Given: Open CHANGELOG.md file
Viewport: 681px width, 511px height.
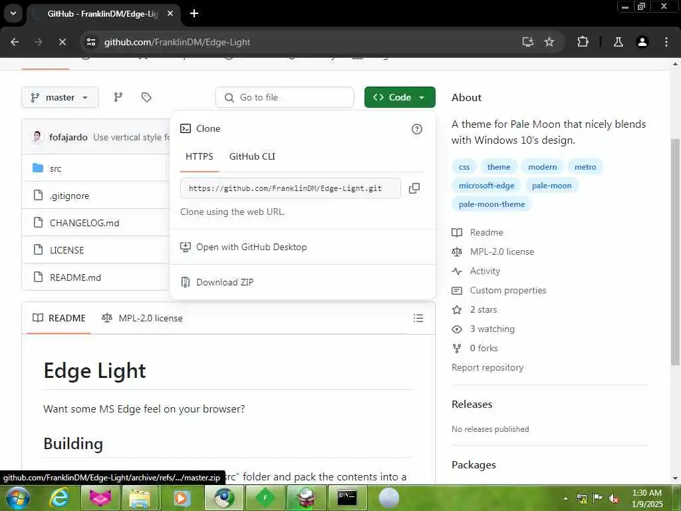Looking at the screenshot, I should point(84,223).
